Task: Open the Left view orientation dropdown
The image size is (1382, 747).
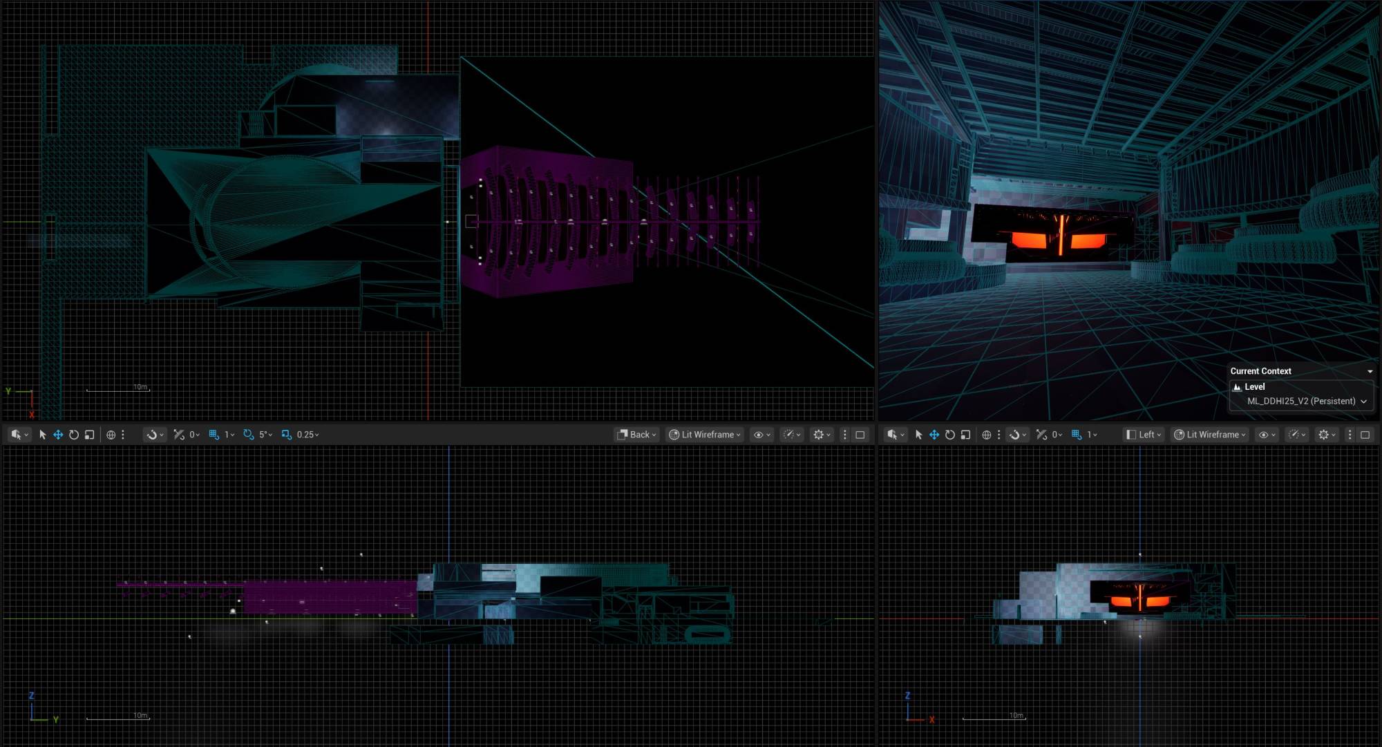Action: 1143,435
